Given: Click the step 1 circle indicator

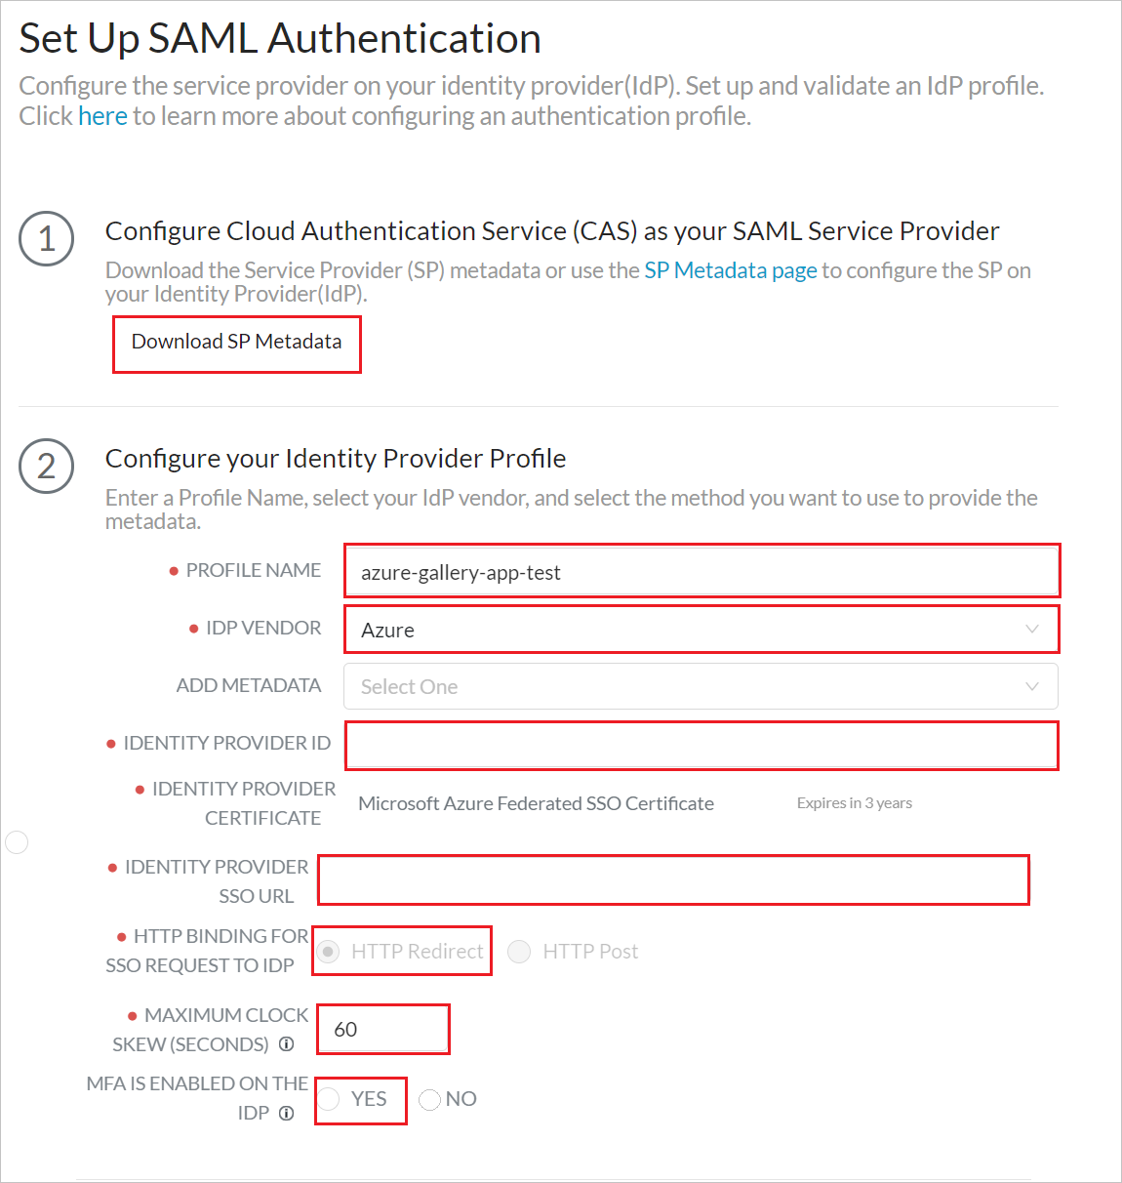Looking at the screenshot, I should (x=46, y=239).
